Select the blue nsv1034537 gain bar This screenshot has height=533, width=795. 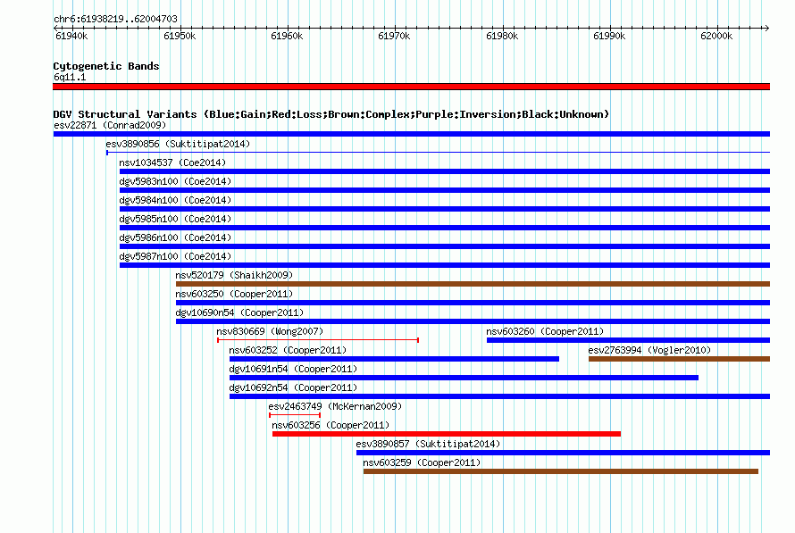coord(445,171)
